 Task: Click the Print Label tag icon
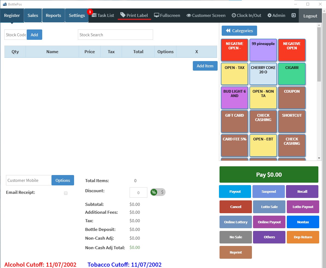click(123, 15)
